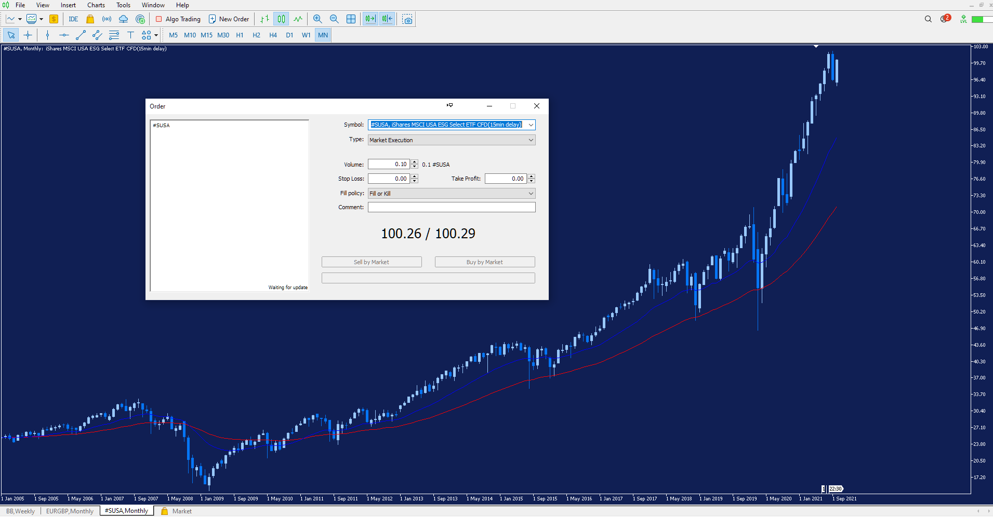Click the Stop Loss value field
The image size is (993, 517).
point(389,179)
